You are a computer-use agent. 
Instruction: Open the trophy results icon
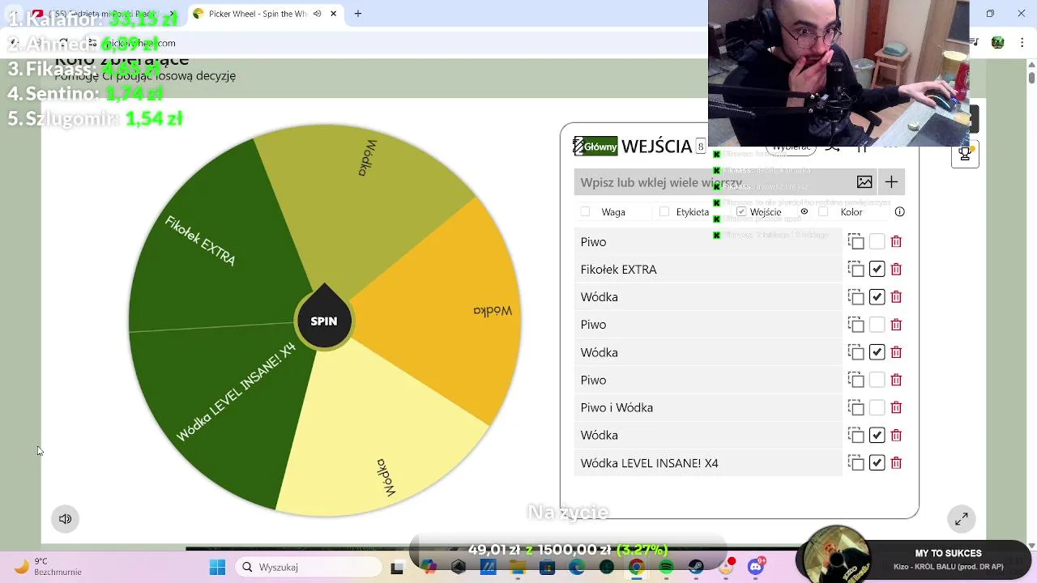[x=965, y=154]
